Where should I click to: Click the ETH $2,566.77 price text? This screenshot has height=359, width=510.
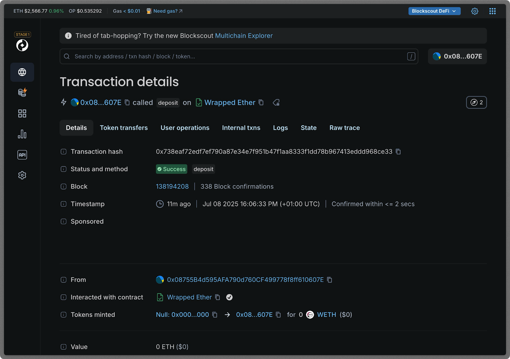pos(30,11)
